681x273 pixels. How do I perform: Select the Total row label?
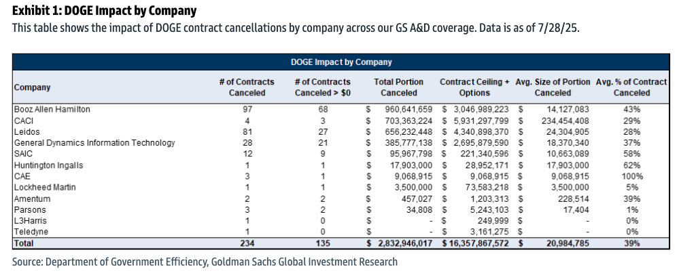[x=24, y=244]
